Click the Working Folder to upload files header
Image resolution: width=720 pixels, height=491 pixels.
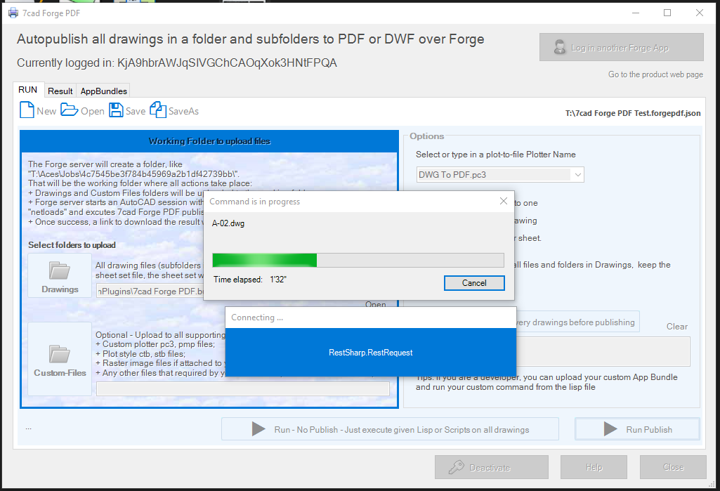click(x=209, y=141)
